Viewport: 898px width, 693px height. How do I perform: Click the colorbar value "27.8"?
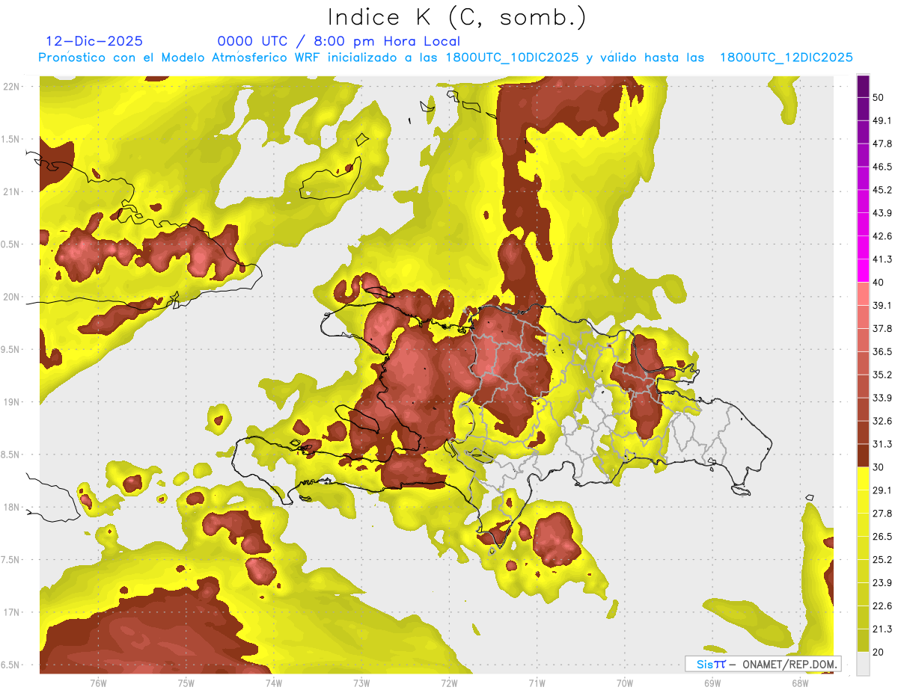coord(882,513)
